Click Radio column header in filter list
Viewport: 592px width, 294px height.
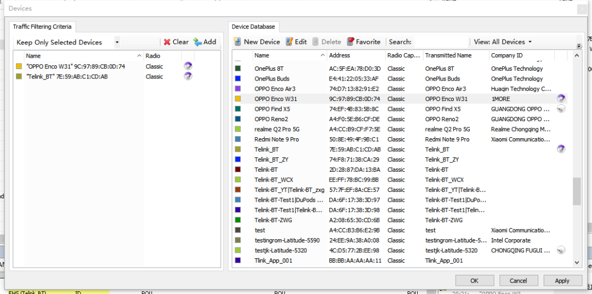[163, 56]
